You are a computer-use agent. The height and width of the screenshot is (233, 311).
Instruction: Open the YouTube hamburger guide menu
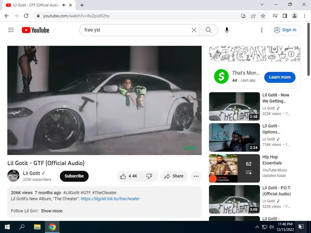click(x=11, y=30)
